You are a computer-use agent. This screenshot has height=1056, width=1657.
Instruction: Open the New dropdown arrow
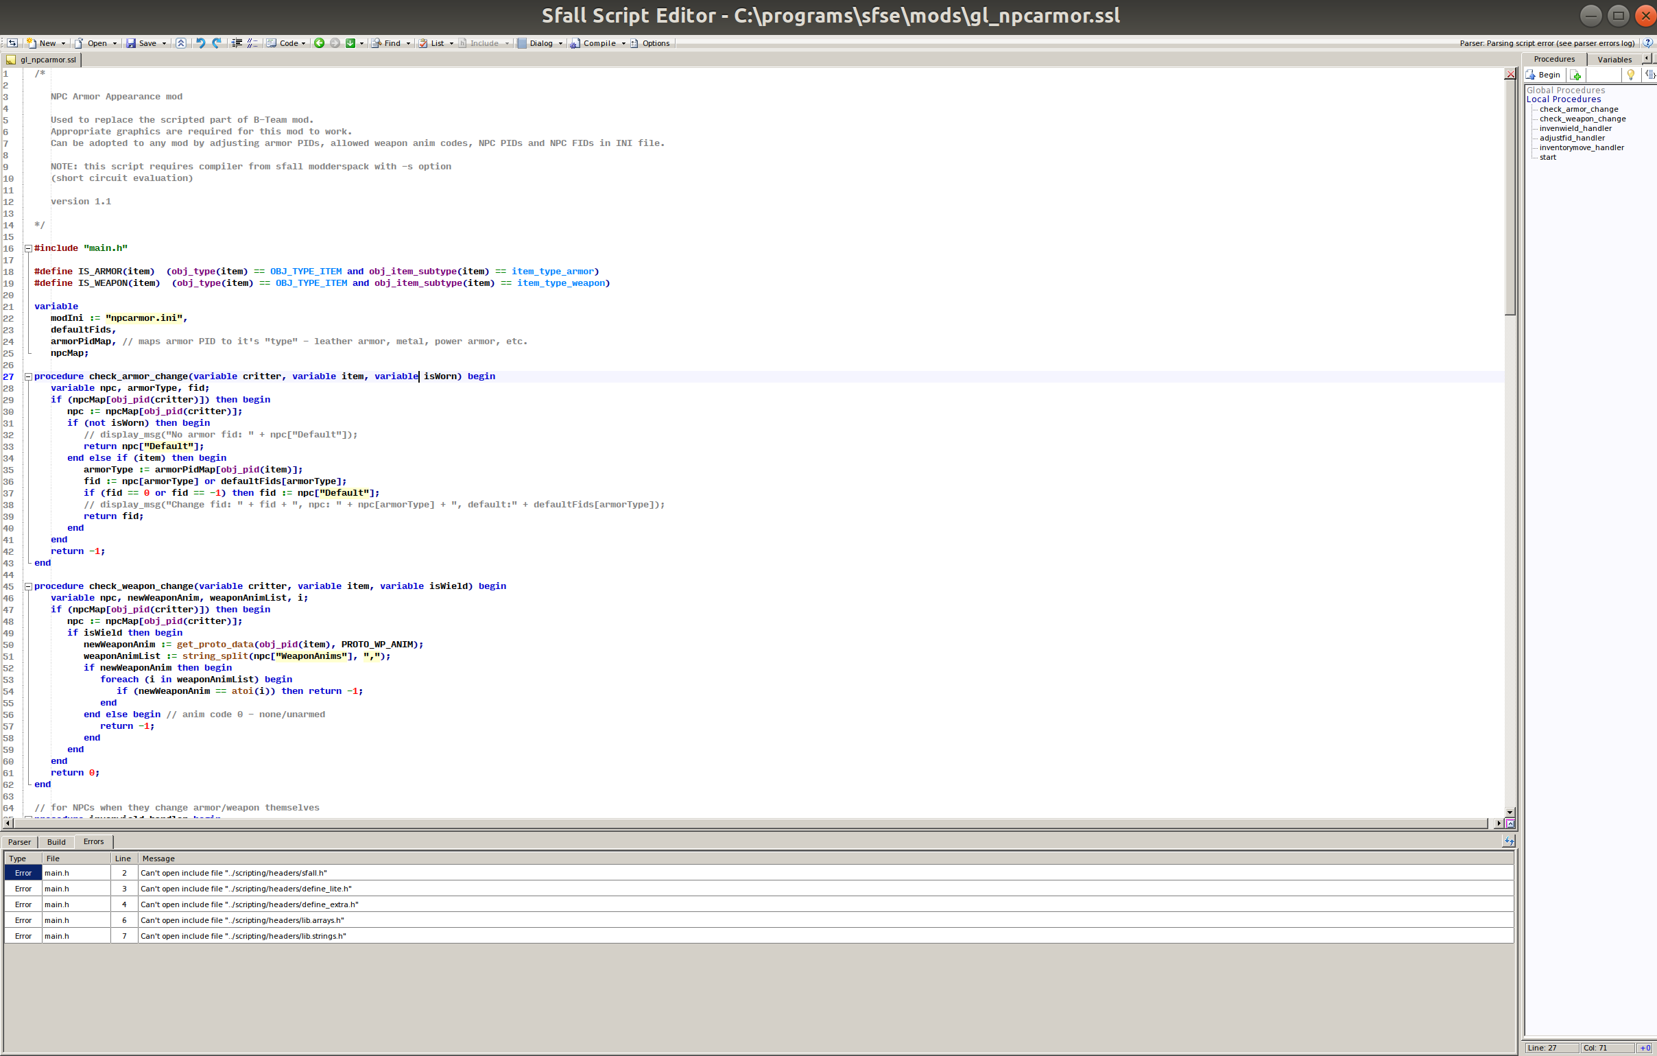tap(63, 43)
